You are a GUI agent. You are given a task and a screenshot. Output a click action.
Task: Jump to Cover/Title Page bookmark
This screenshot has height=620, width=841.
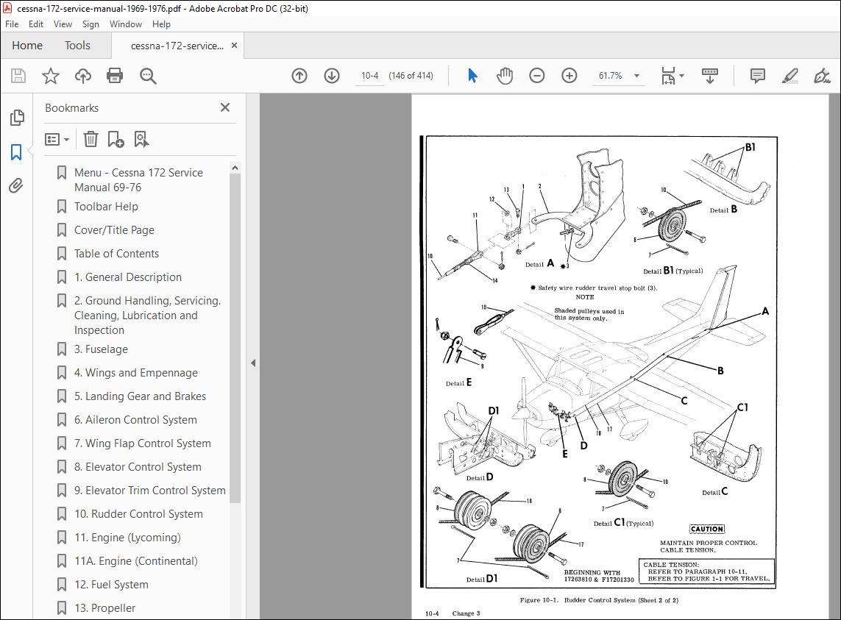tap(114, 230)
